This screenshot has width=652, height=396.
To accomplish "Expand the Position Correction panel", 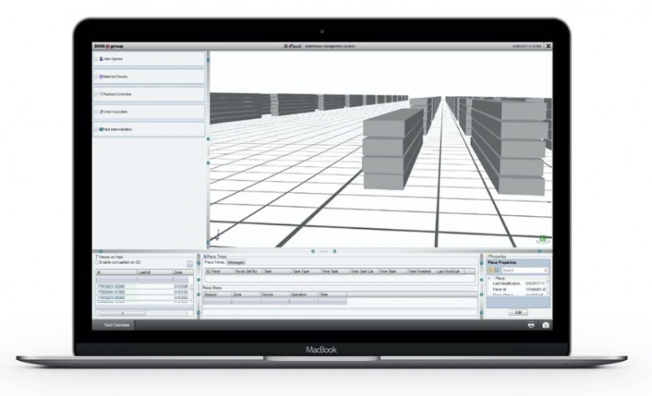I will coord(96,95).
